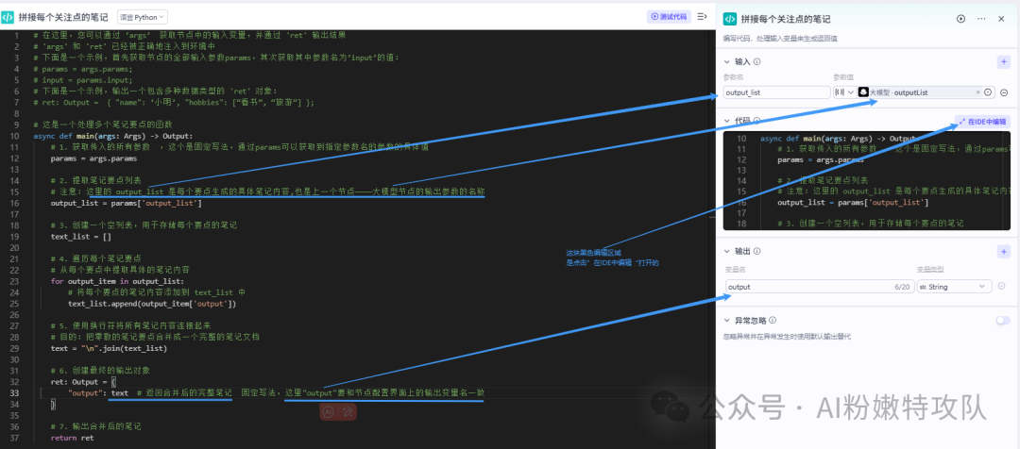
Task: Collapse the 输出 section
Action: click(x=727, y=252)
